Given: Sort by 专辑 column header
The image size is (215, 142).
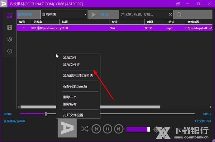Looking at the screenshot, I should 115,22.
